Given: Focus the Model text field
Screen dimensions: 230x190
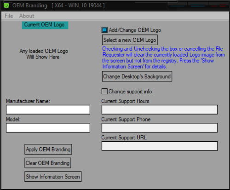Looking at the screenshot, I should coord(48,128).
